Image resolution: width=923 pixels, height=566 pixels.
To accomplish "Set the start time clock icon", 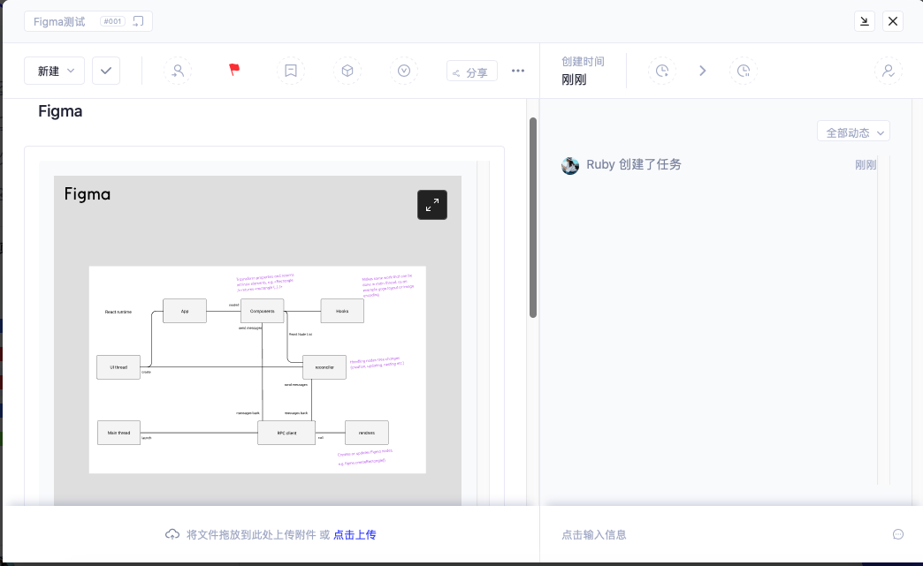I will coord(662,71).
